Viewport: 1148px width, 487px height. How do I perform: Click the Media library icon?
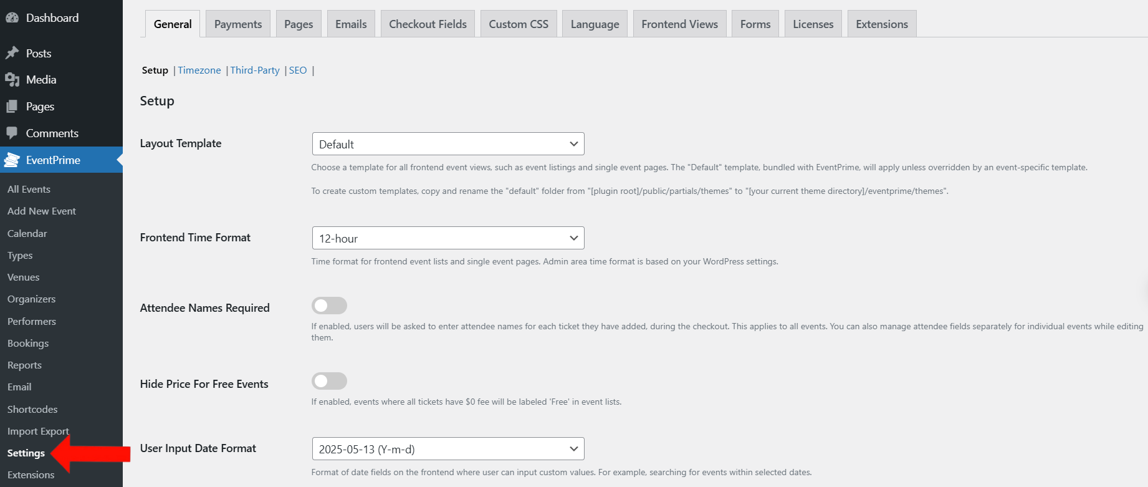pos(12,80)
